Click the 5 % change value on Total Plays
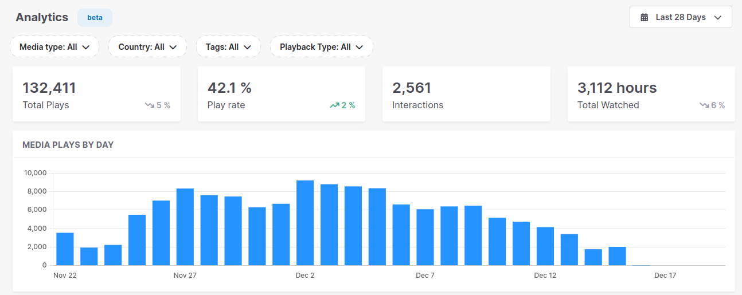Viewport: 742px width, 295px height. pos(163,105)
